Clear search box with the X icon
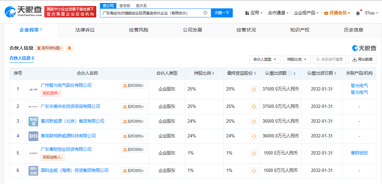 pos(205,13)
